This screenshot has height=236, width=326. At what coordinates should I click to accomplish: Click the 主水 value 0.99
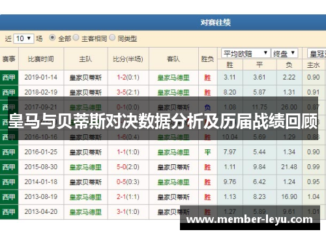pyautogui.click(x=314, y=167)
